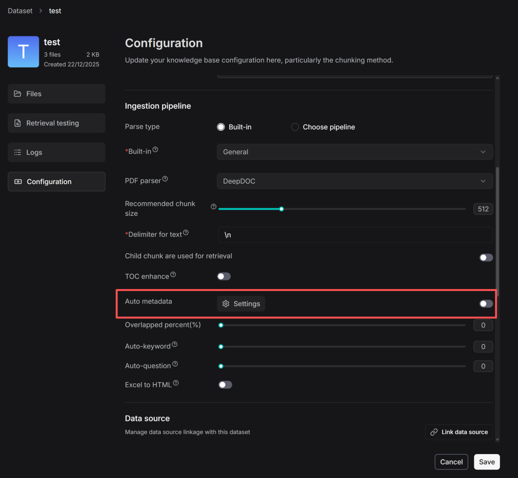Click help icon next to Excel to HTML
This screenshot has width=518, height=478.
(x=176, y=383)
